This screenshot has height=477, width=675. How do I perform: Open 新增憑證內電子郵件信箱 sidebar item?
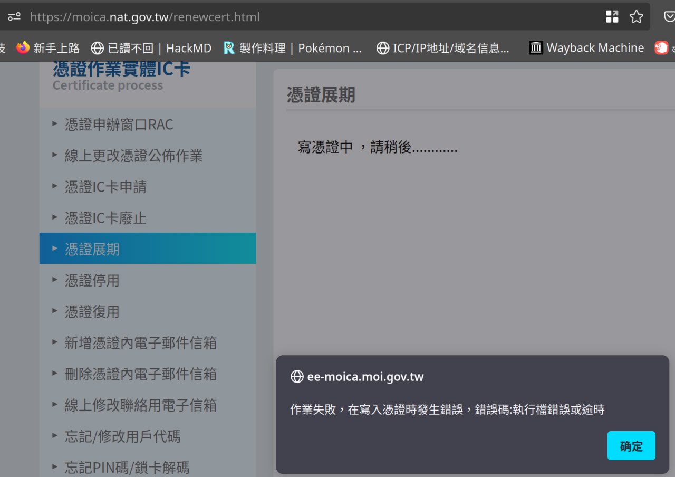140,343
